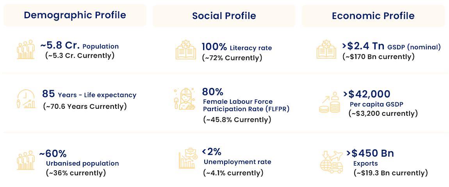Click the people icon beside Urbanised population

click(x=26, y=161)
